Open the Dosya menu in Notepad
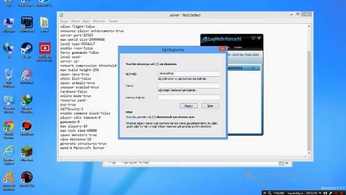The image size is (346, 195). pyautogui.click(x=64, y=21)
